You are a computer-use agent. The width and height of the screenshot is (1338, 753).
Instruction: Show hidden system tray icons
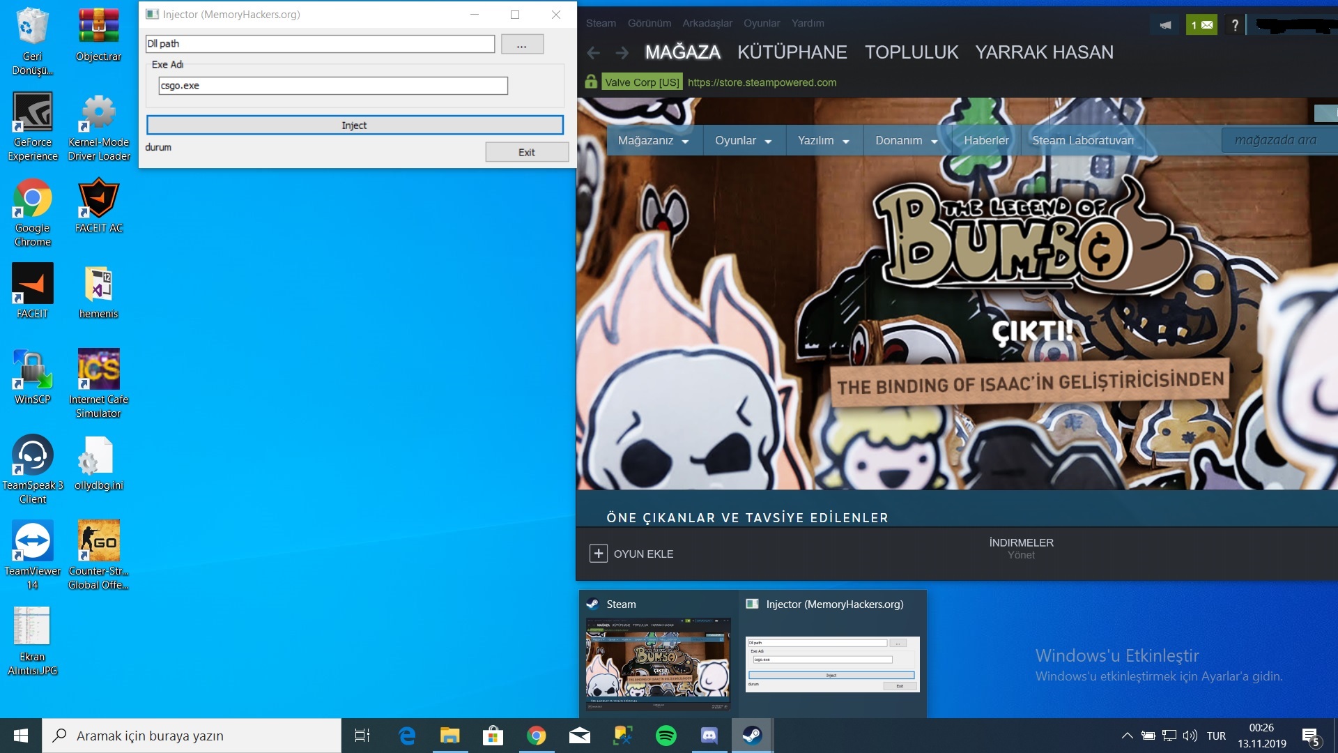pyautogui.click(x=1127, y=736)
